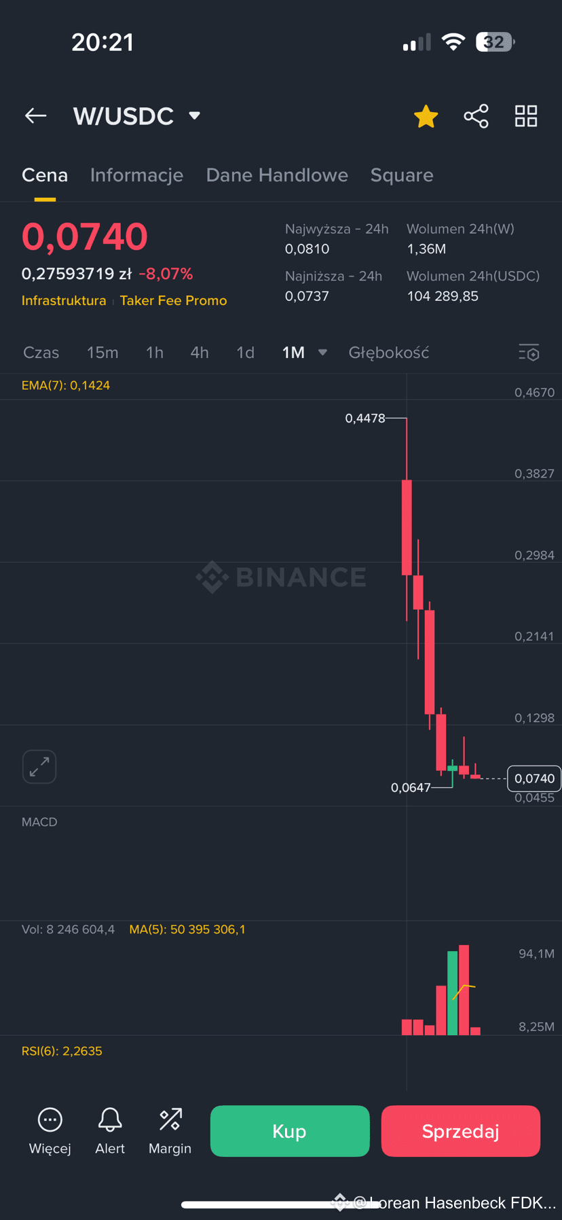Viewport: 562px width, 1220px height.
Task: Expand the 1M interval dropdown arrow
Action: tap(323, 353)
